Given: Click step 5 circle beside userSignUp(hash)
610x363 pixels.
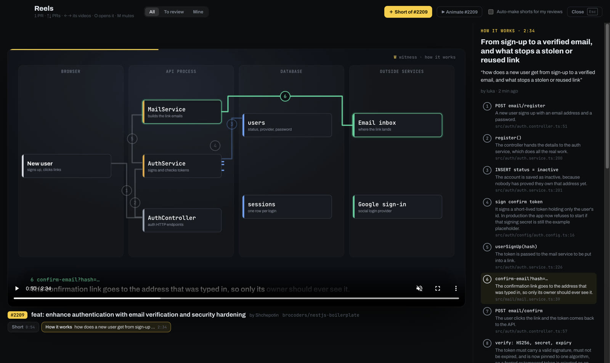Looking at the screenshot, I should click(x=487, y=247).
